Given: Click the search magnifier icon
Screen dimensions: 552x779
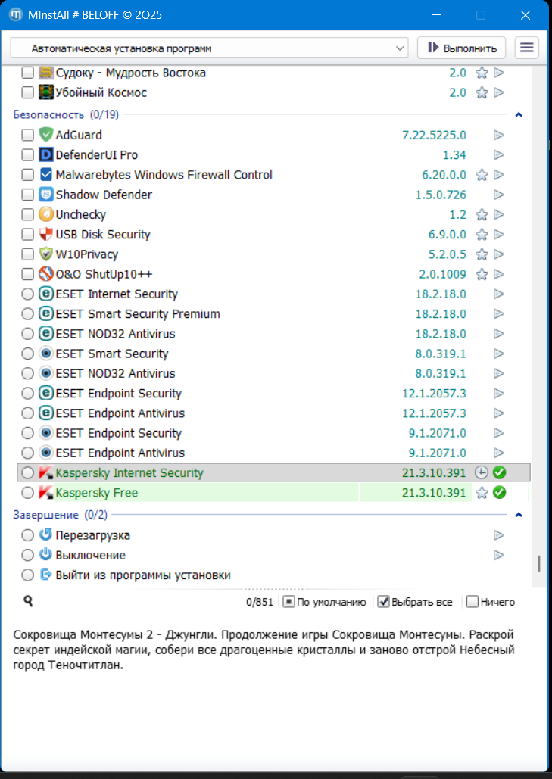Looking at the screenshot, I should tap(28, 601).
